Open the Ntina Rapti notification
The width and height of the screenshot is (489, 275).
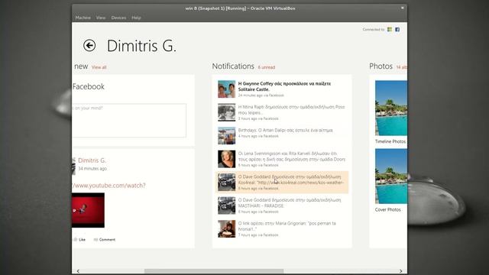[x=282, y=112]
